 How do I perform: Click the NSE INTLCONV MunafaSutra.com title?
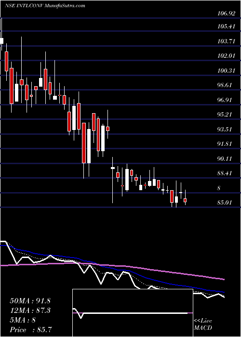point(45,6)
